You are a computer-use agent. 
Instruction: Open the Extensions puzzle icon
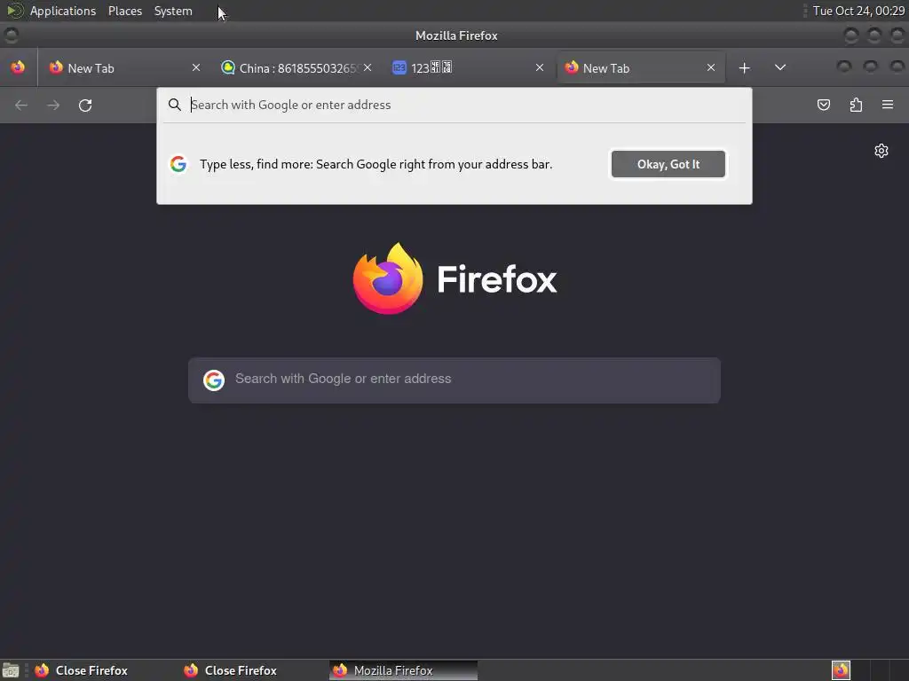(856, 105)
